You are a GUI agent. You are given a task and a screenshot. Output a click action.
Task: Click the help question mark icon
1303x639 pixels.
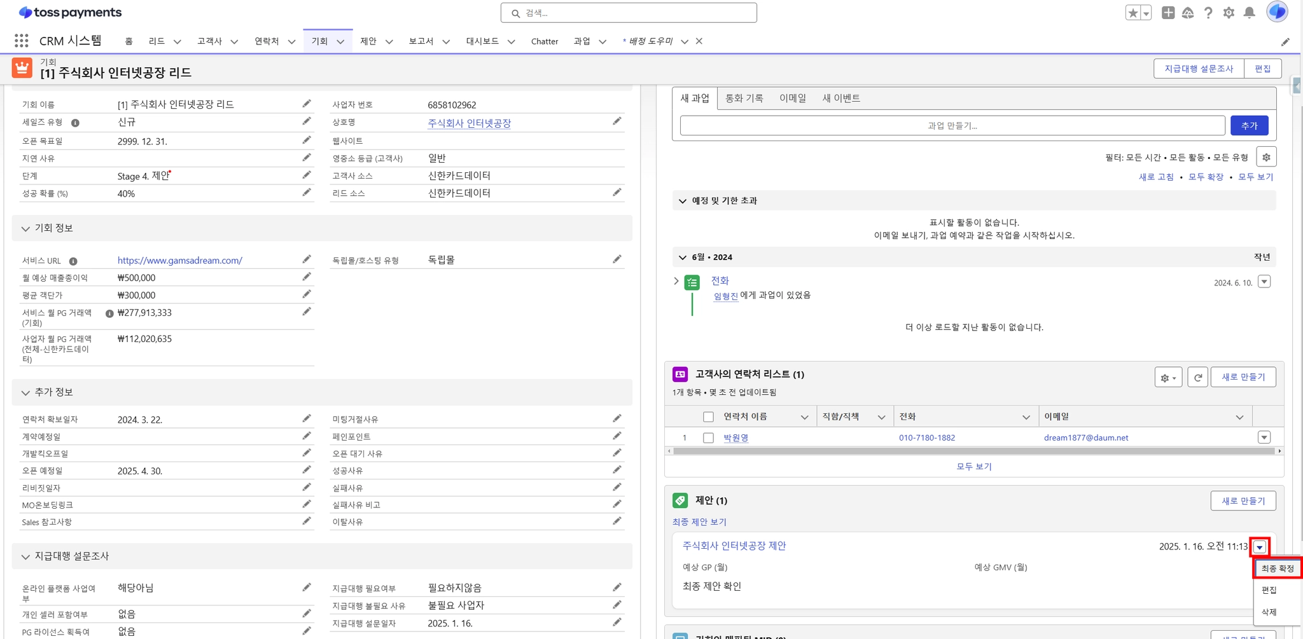pos(1208,13)
